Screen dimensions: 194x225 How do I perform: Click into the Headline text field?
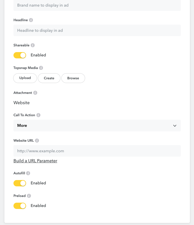click(x=97, y=30)
